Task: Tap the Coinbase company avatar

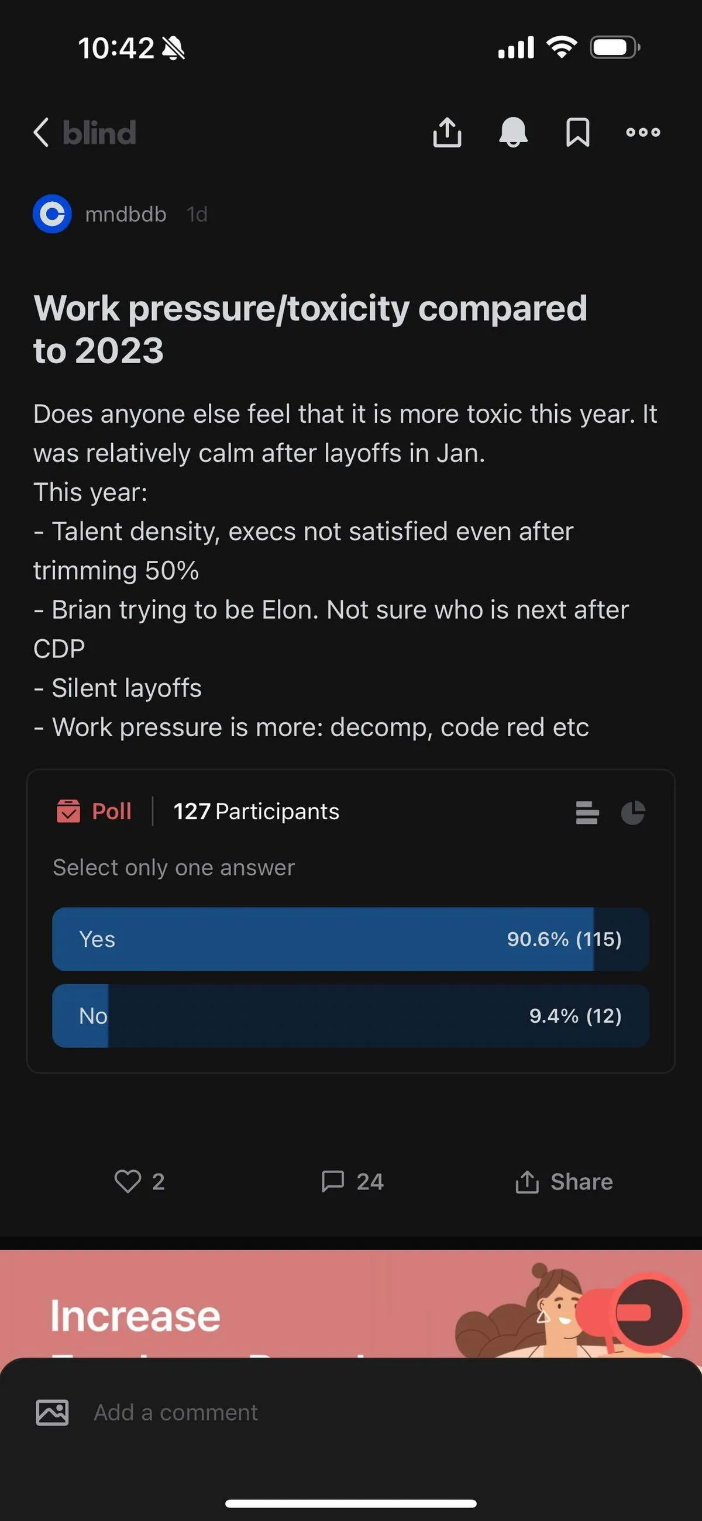Action: click(52, 214)
